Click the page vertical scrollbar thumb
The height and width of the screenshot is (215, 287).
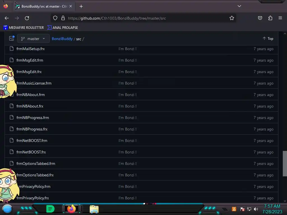tap(285, 163)
